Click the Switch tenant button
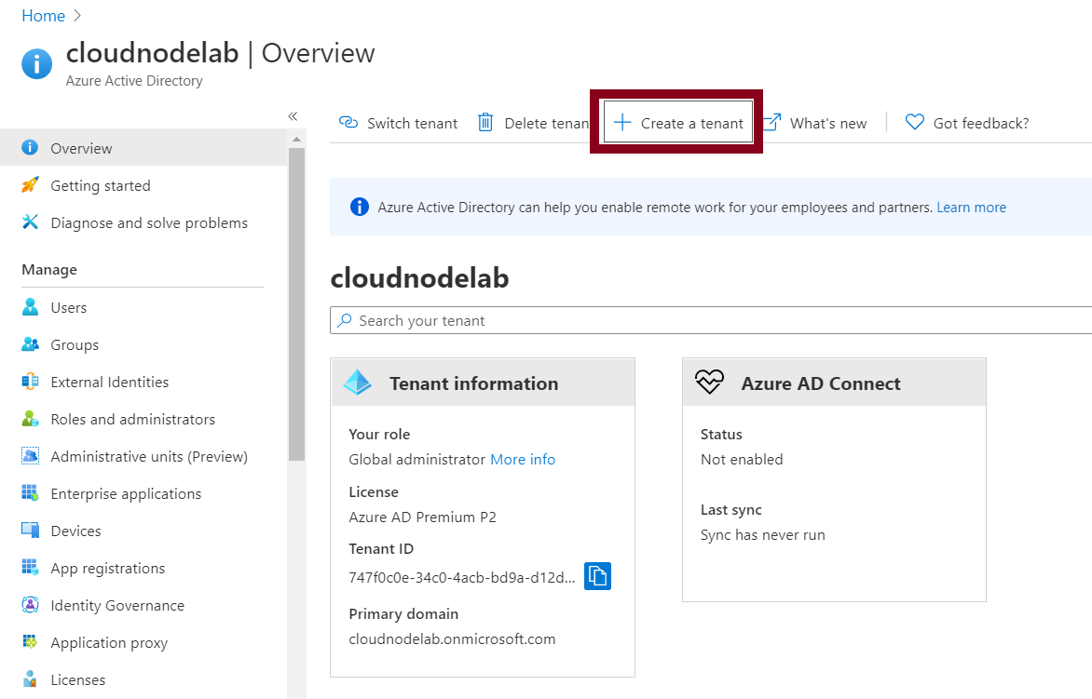The image size is (1092, 699). pyautogui.click(x=399, y=123)
